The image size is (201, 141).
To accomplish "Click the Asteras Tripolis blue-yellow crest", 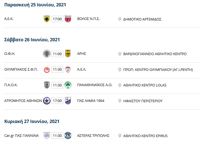I will [x=68, y=135].
